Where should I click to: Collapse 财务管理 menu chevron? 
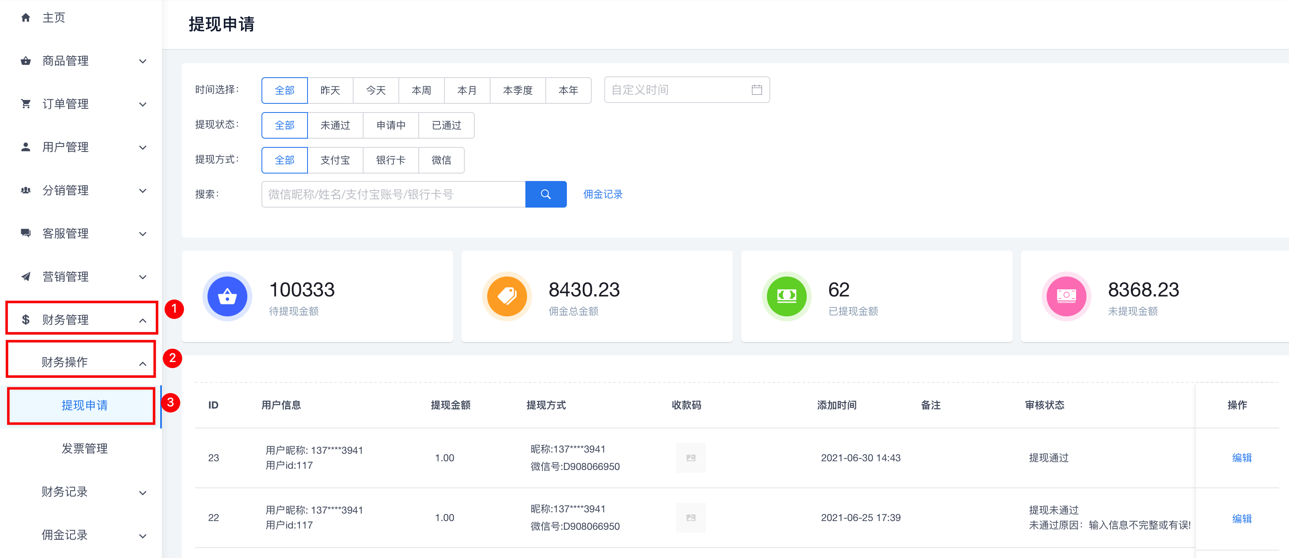point(143,320)
